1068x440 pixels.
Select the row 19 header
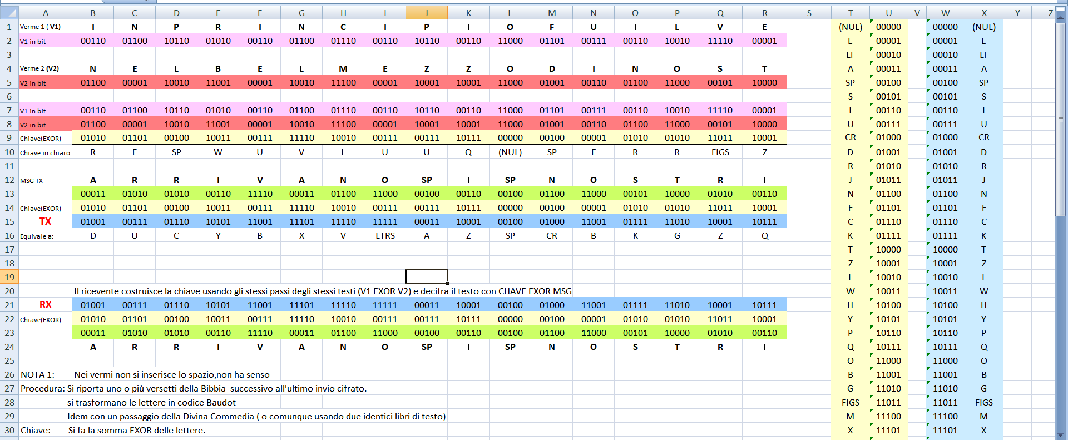click(9, 277)
